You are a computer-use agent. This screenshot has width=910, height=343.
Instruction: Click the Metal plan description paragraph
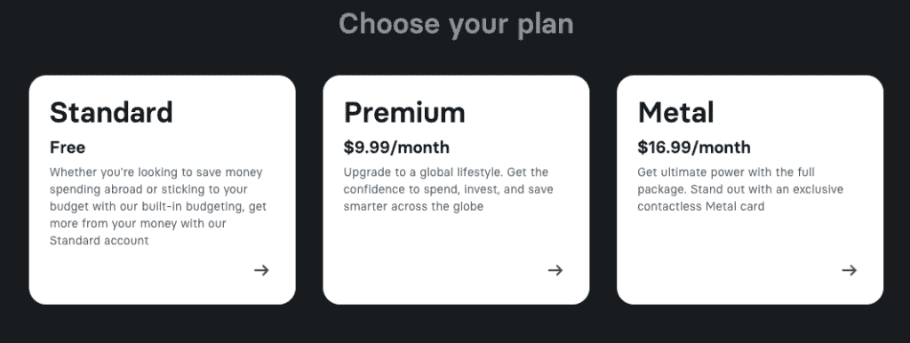740,189
